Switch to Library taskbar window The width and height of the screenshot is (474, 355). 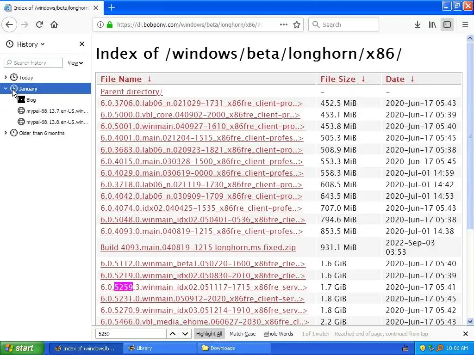160,348
